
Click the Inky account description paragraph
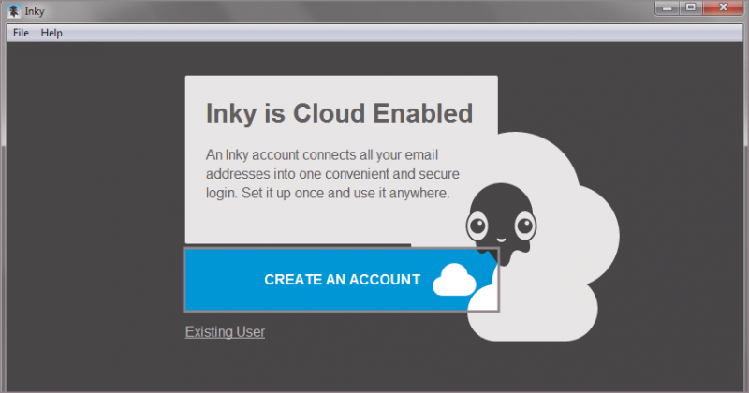coord(332,174)
